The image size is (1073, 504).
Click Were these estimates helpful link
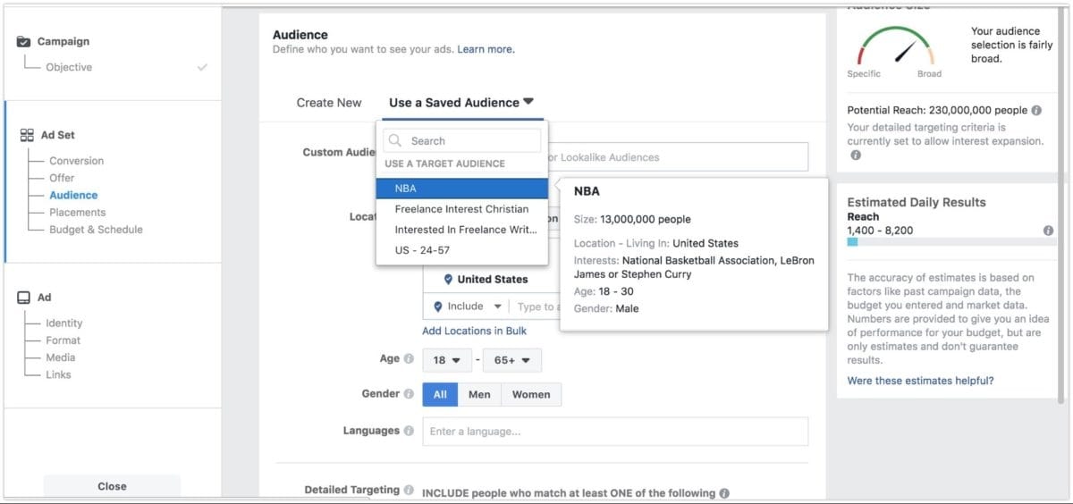[x=920, y=381]
